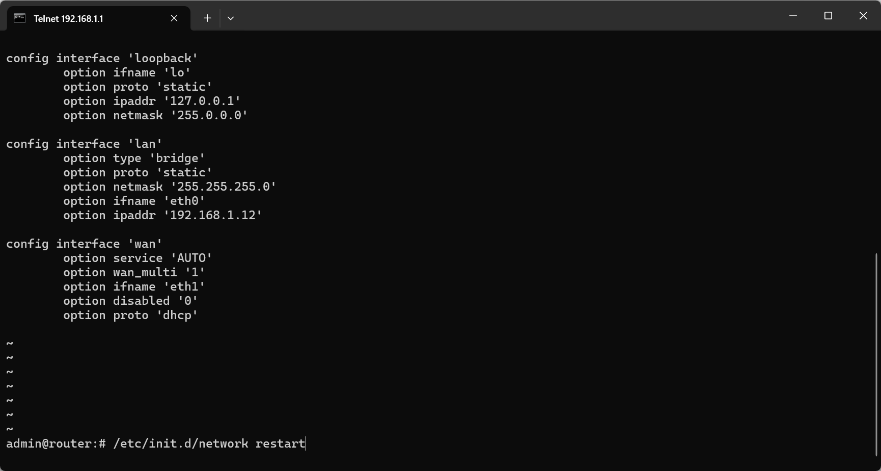Expand the new tab profile dropdown chevron

pos(231,18)
